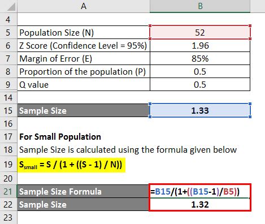Image resolution: width=265 pixels, height=224 pixels.
Task: Click the Sample Size label in row 15
Action: point(83,110)
